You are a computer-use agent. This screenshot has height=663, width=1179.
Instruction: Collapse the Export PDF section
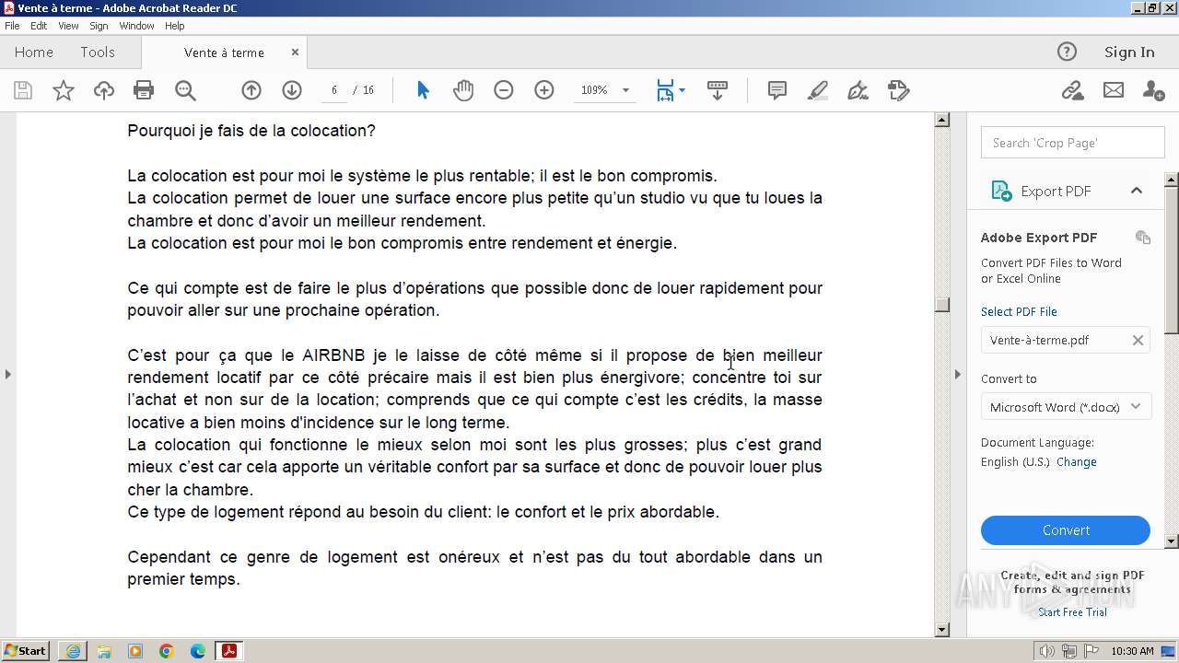click(1137, 191)
